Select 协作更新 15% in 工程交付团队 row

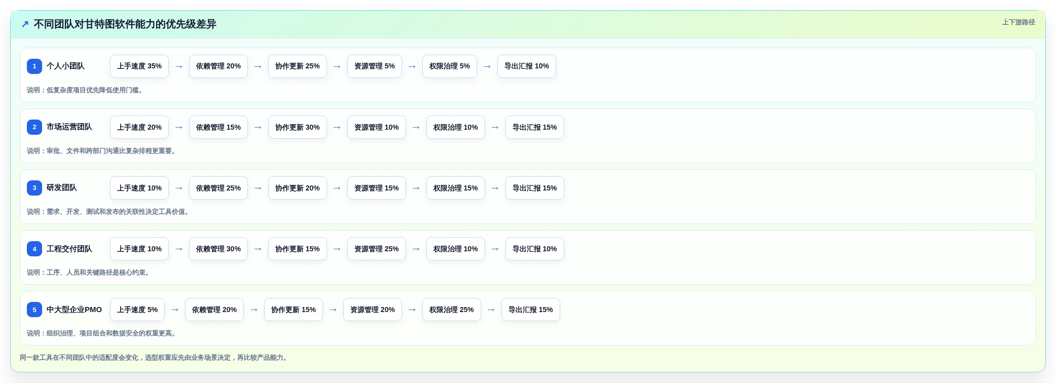click(x=298, y=249)
